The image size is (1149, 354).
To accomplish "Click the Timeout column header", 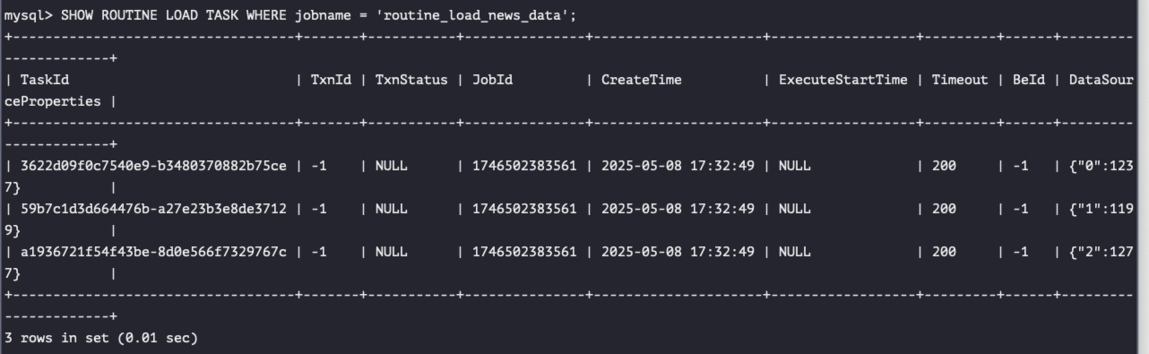I will tap(959, 81).
